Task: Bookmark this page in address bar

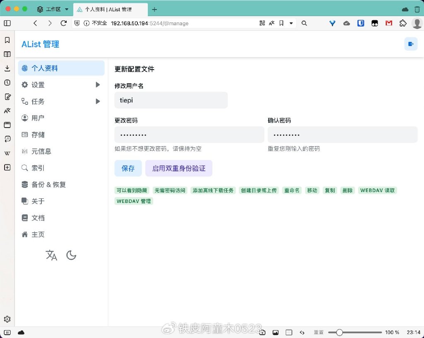Action: pyautogui.click(x=282, y=23)
